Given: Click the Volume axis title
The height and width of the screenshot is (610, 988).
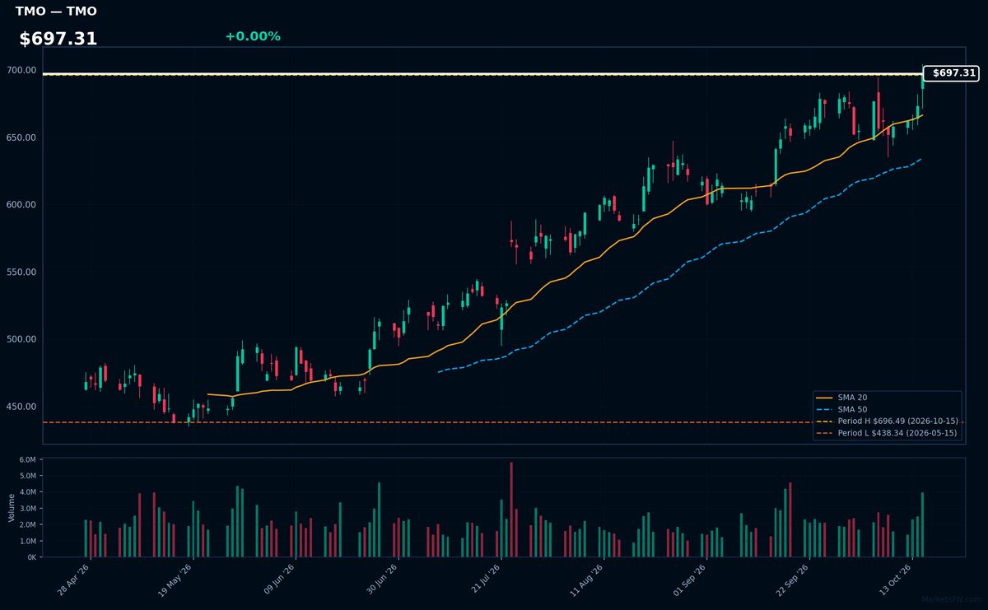Looking at the screenshot, I should (12, 507).
